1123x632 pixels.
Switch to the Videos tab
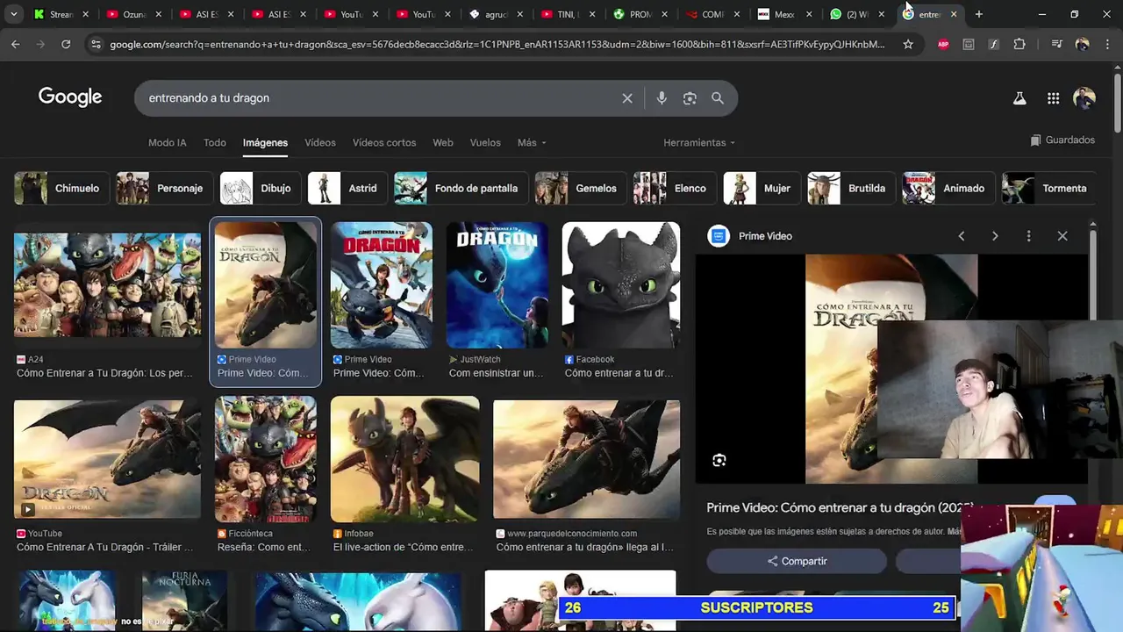pyautogui.click(x=320, y=142)
